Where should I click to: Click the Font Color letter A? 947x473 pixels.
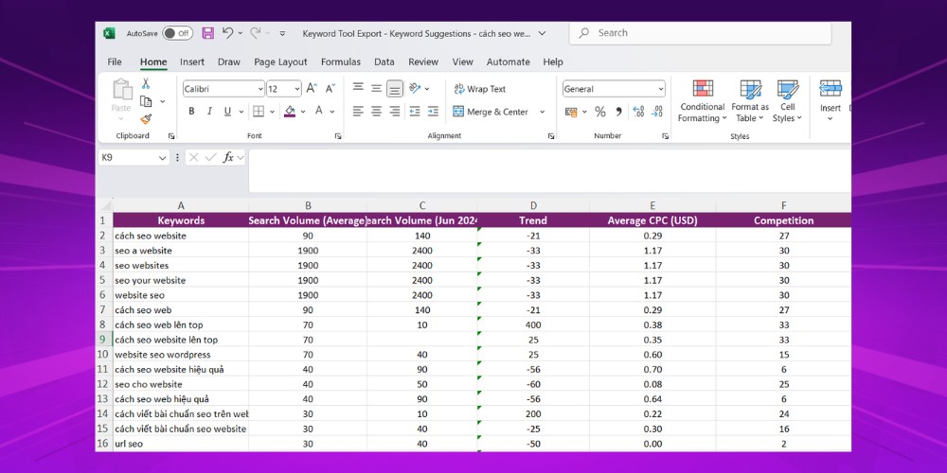click(318, 111)
